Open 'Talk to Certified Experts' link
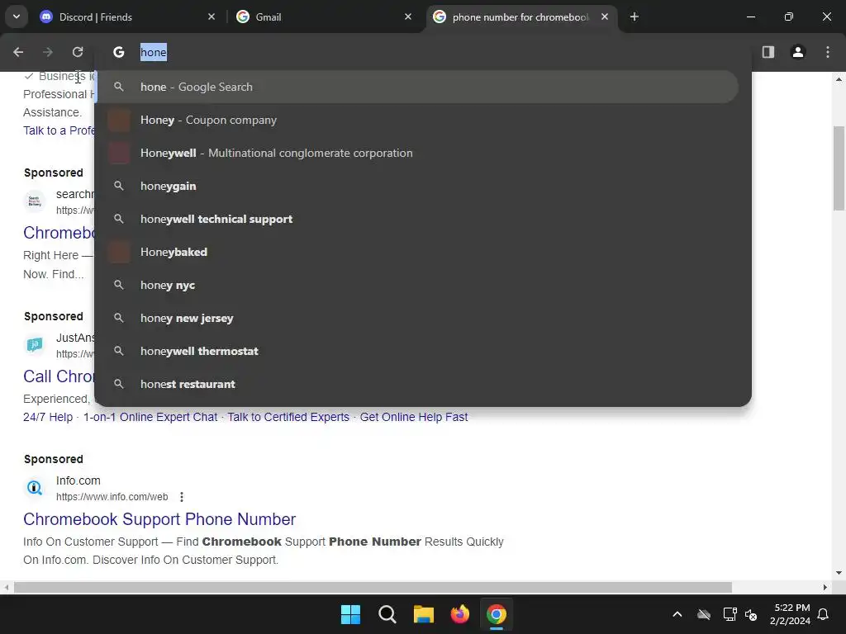Image resolution: width=846 pixels, height=634 pixels. pos(288,417)
